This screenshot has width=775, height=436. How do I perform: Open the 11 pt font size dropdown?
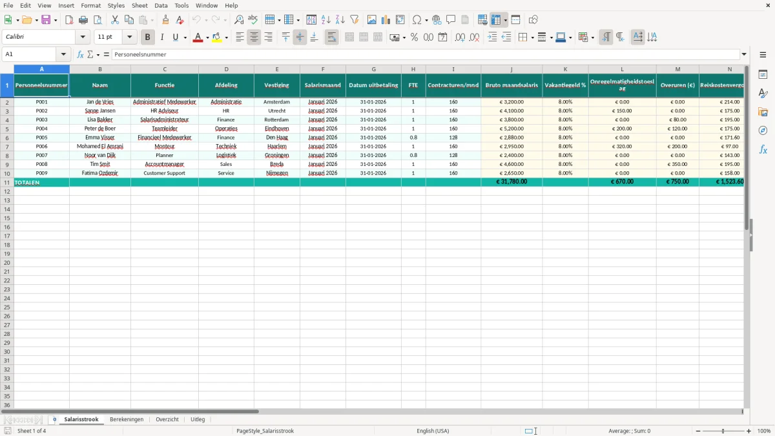(x=129, y=37)
